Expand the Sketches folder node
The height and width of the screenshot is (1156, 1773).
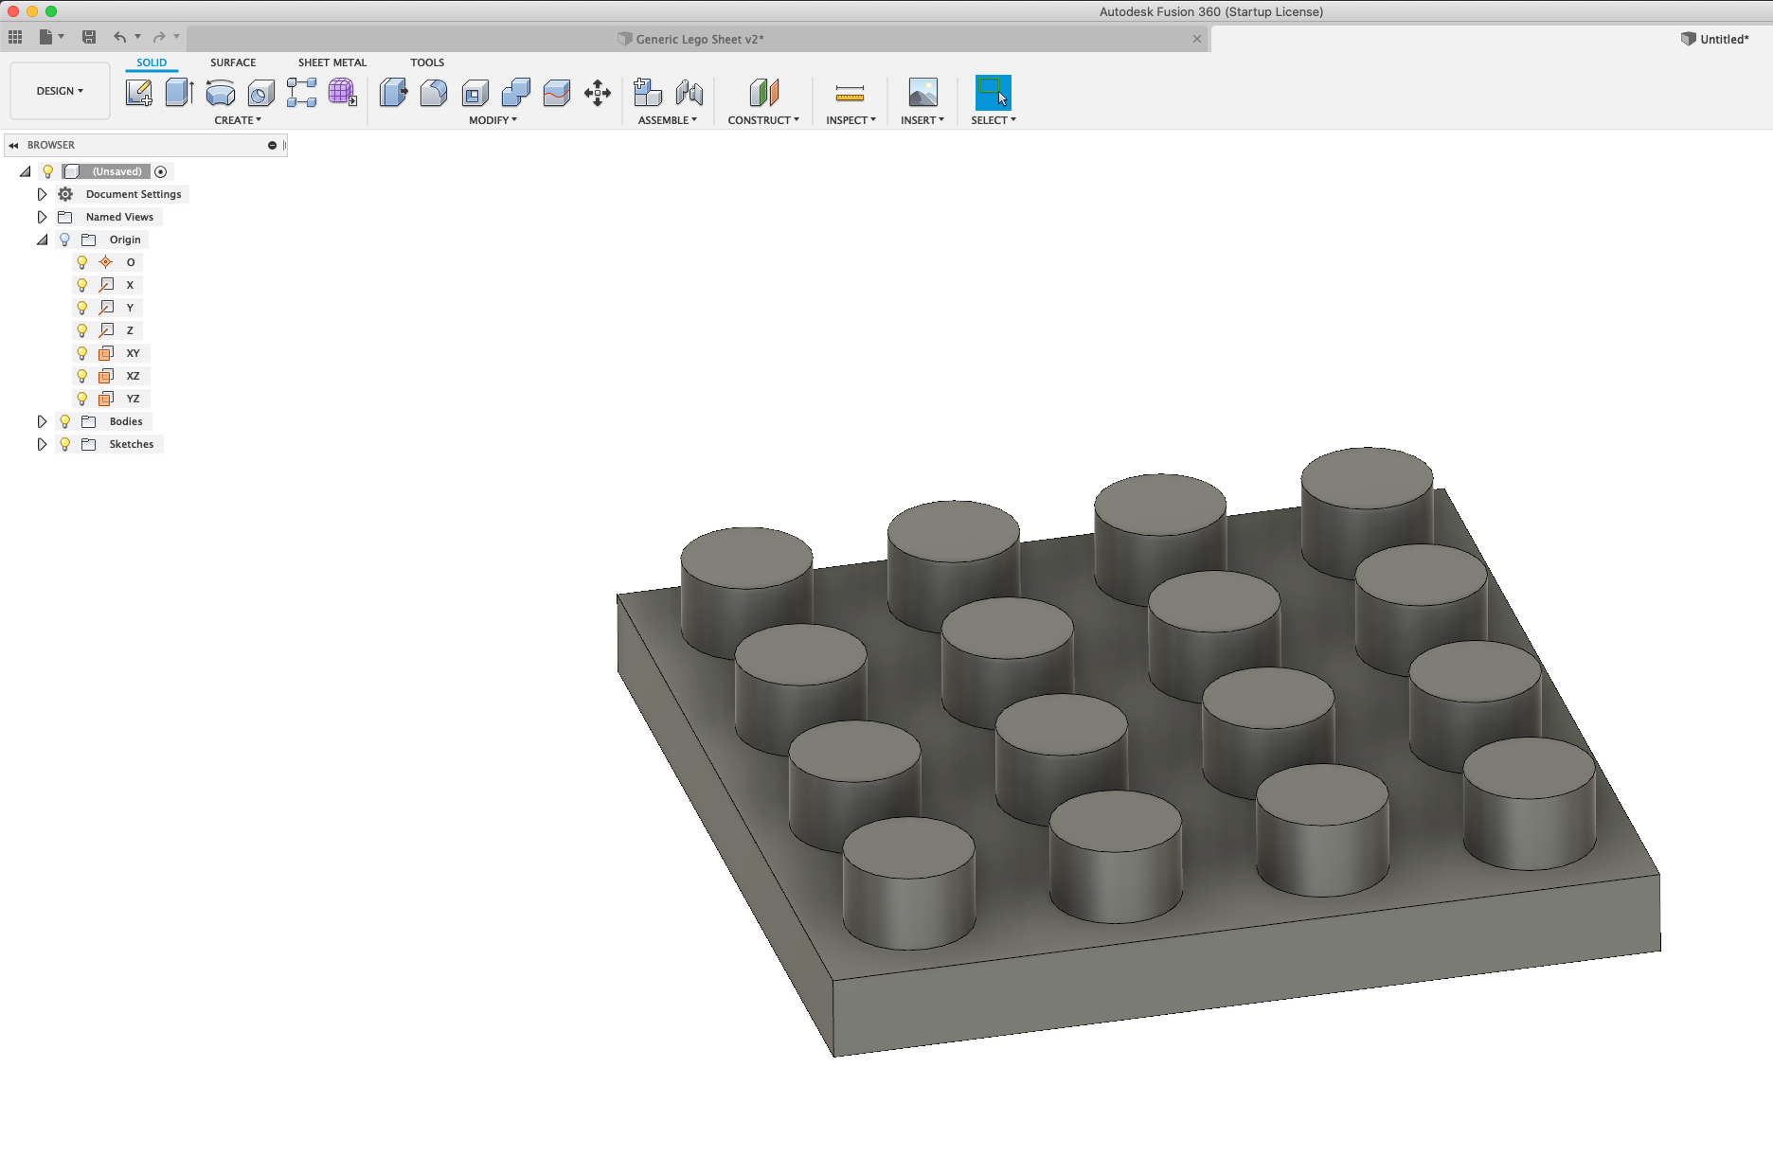(x=42, y=444)
